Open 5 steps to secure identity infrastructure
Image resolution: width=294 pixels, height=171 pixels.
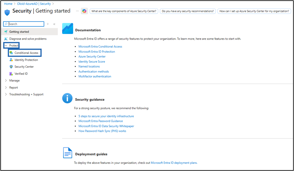coord(106,116)
